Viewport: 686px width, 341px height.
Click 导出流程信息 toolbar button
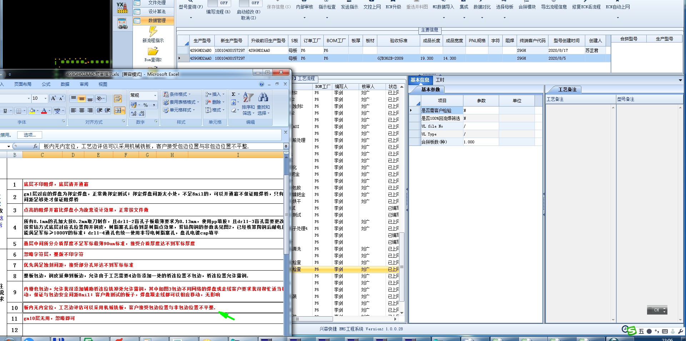(554, 7)
